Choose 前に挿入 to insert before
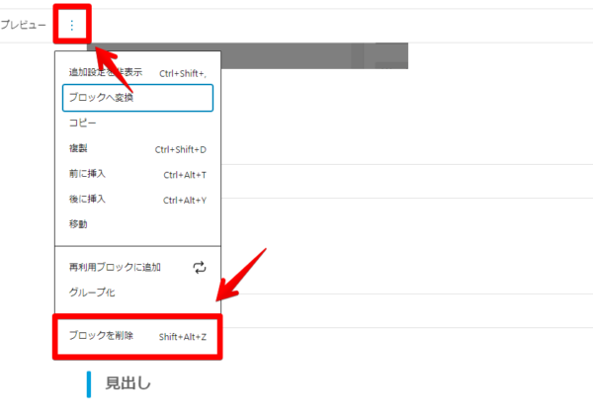Viewport: 593px width, 419px height. (87, 174)
